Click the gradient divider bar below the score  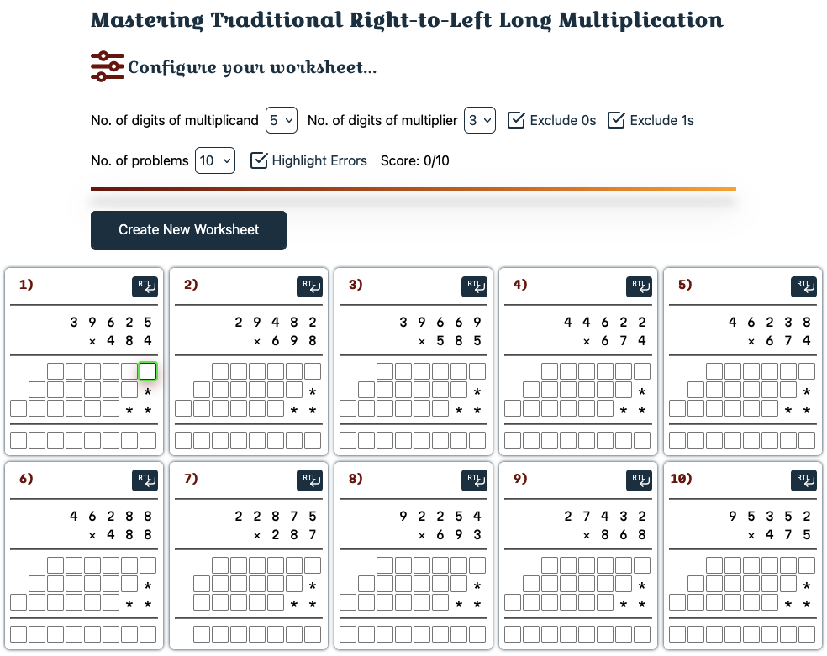(x=413, y=189)
